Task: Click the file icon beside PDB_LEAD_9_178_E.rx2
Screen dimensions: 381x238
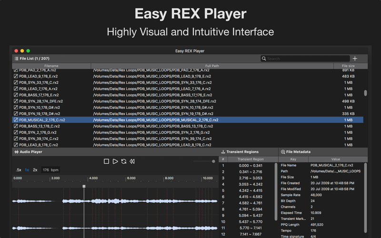Action: pyautogui.click(x=16, y=76)
